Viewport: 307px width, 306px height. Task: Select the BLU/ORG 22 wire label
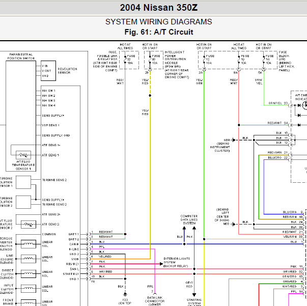point(278,158)
